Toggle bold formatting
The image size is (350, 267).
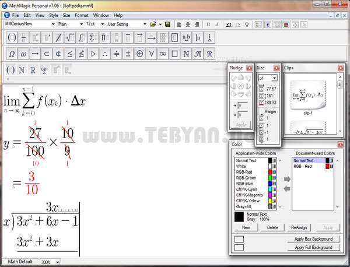208,24
